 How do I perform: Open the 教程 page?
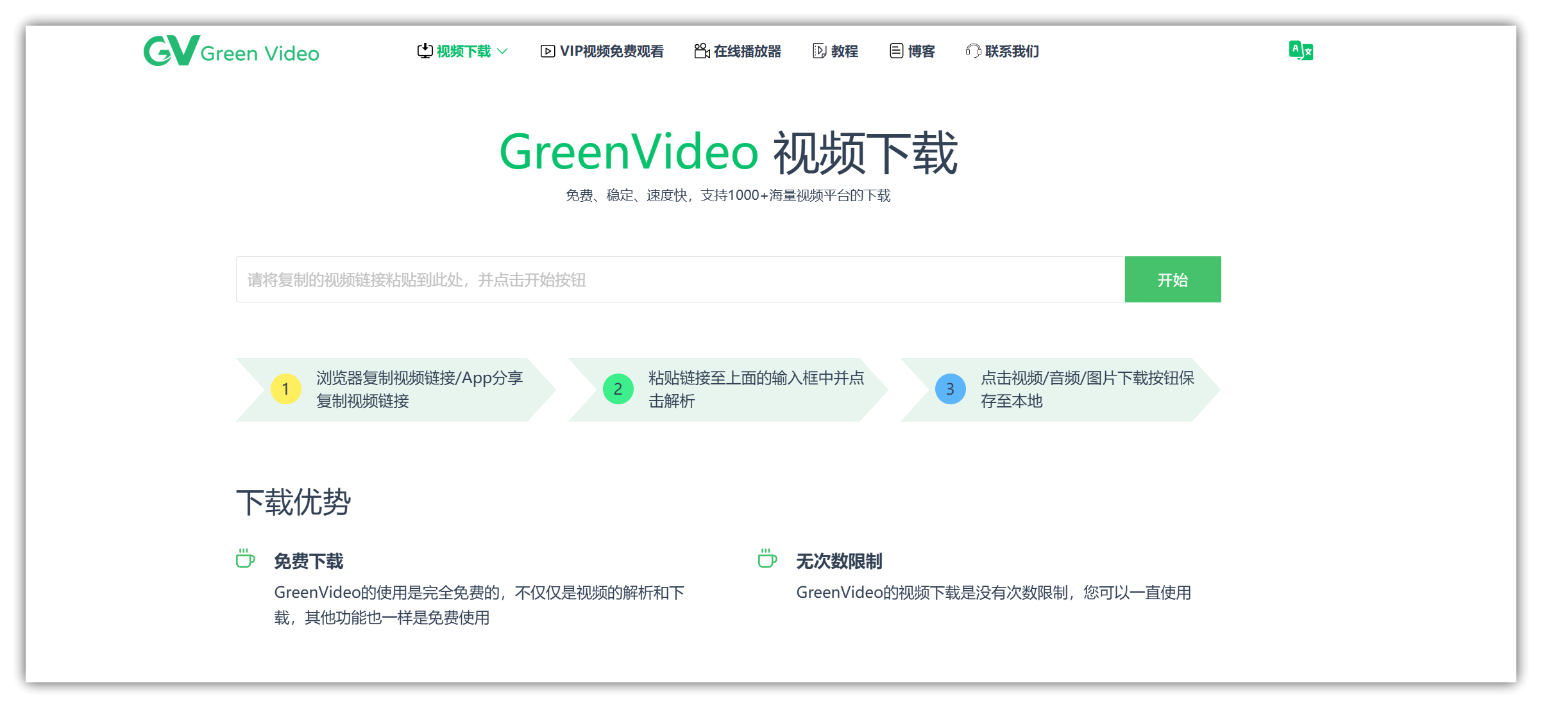(844, 51)
